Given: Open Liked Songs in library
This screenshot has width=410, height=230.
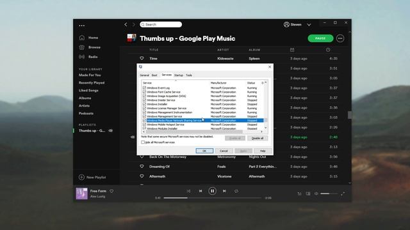Looking at the screenshot, I should coord(88,91).
